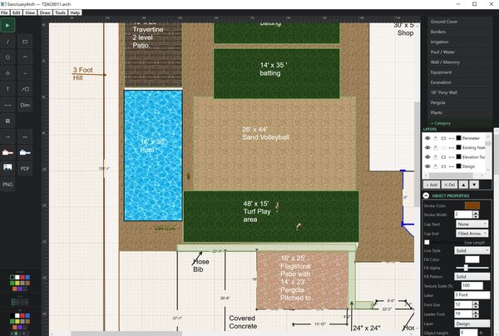
Task: Open the Cap Start dropdown
Action: tap(472, 224)
